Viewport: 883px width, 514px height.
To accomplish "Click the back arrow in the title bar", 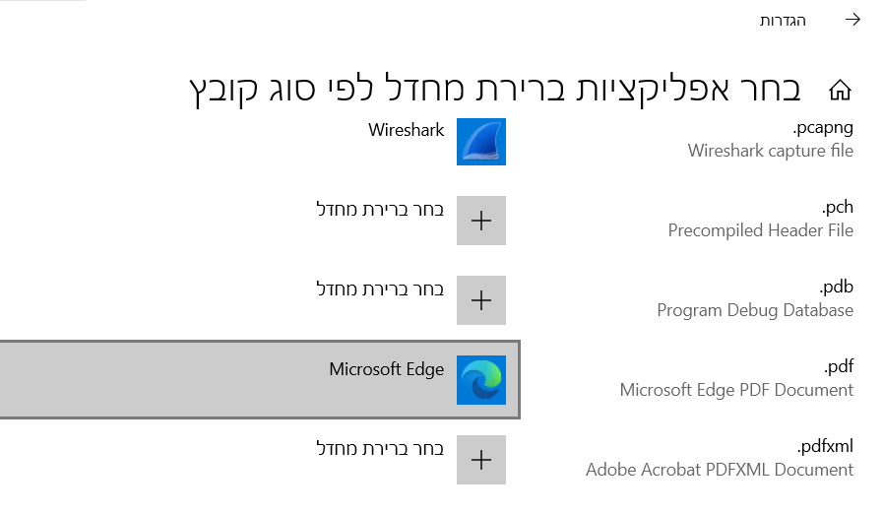I will [852, 20].
